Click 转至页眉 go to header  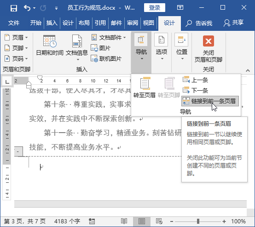(144, 87)
